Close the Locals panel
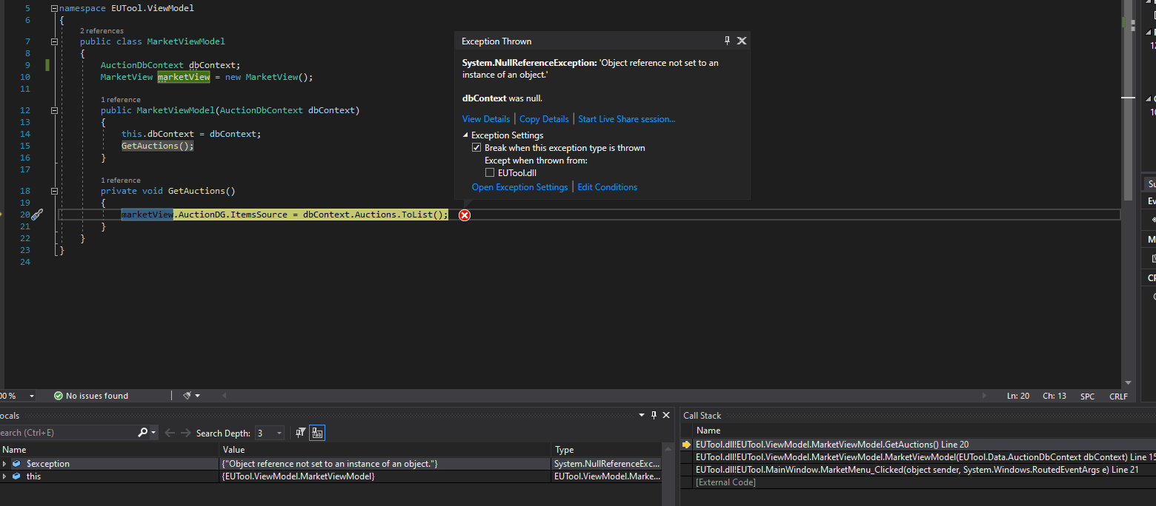1156x506 pixels. [665, 416]
